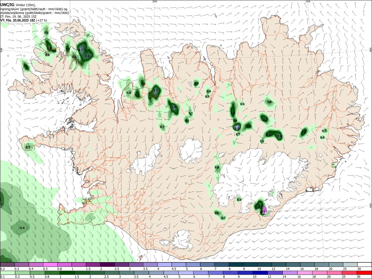
Task: Click the 2.0 precipitation value in the east
Action: pos(304,132)
